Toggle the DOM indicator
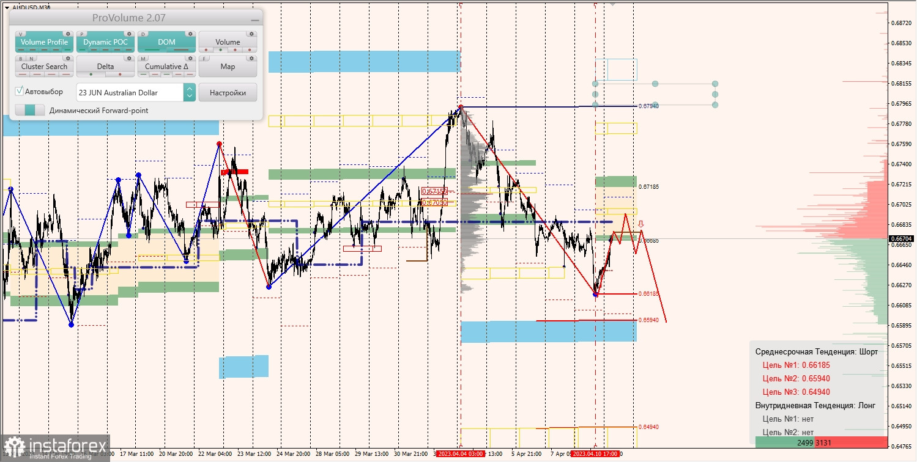 tap(166, 42)
